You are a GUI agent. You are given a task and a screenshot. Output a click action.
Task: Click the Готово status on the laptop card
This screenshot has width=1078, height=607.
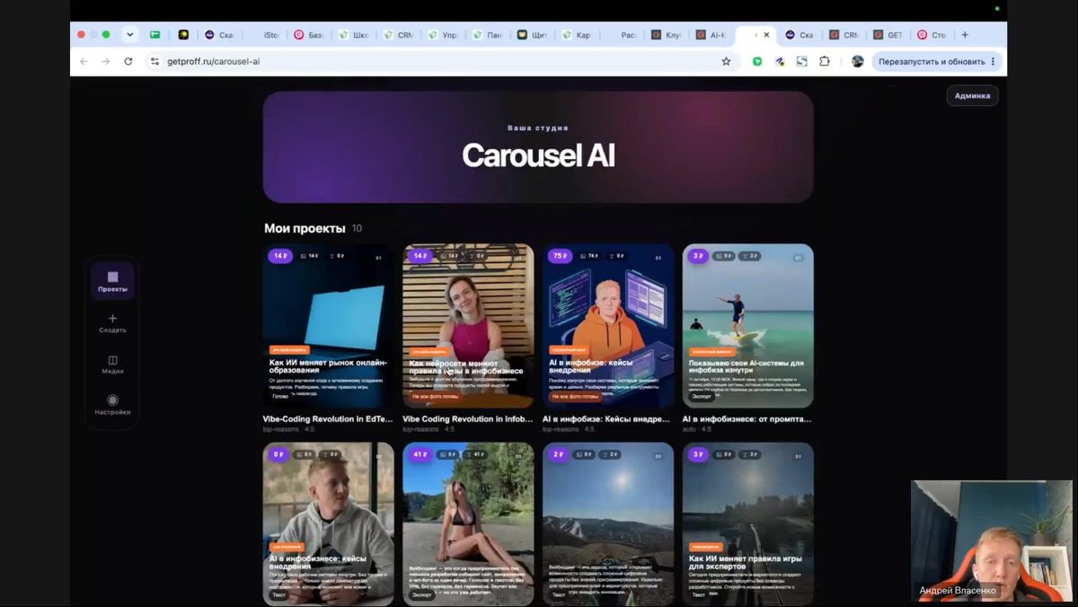click(x=280, y=396)
